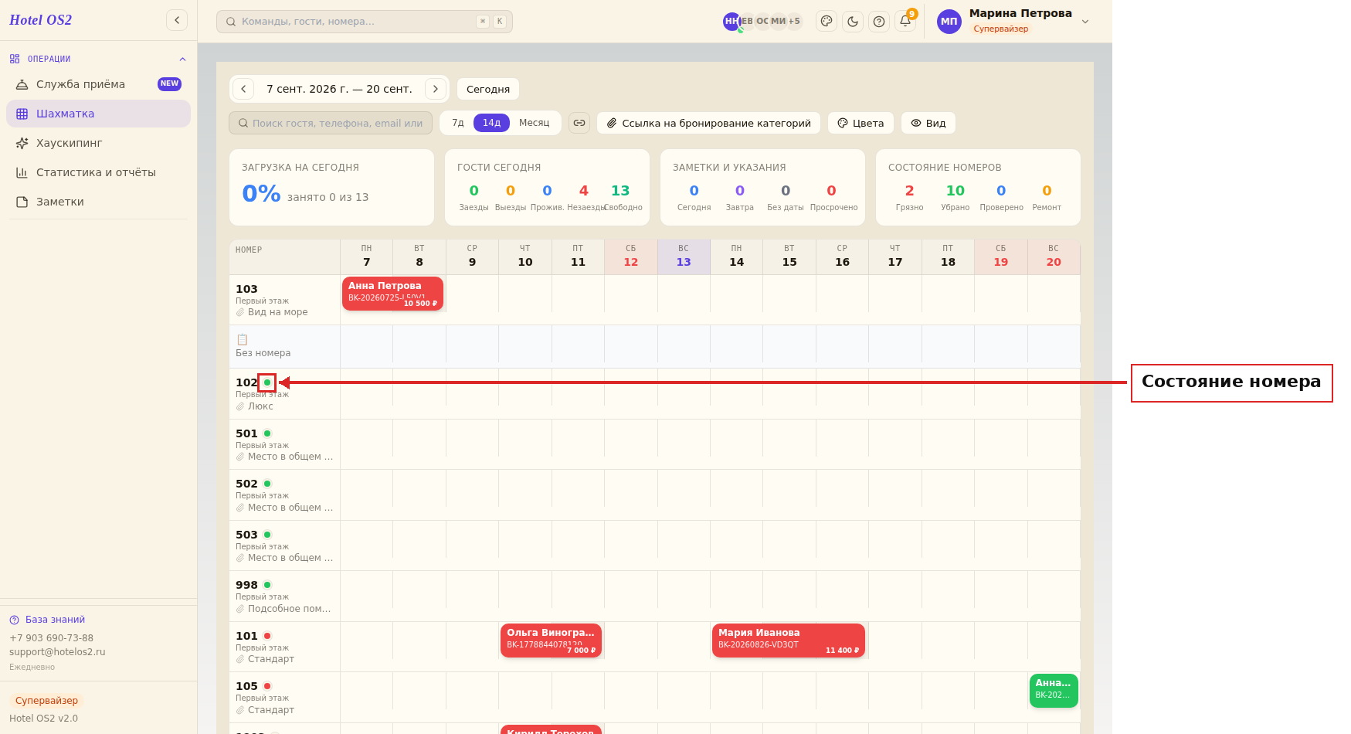Open Анна Петрова booking in room 103

coord(392,294)
